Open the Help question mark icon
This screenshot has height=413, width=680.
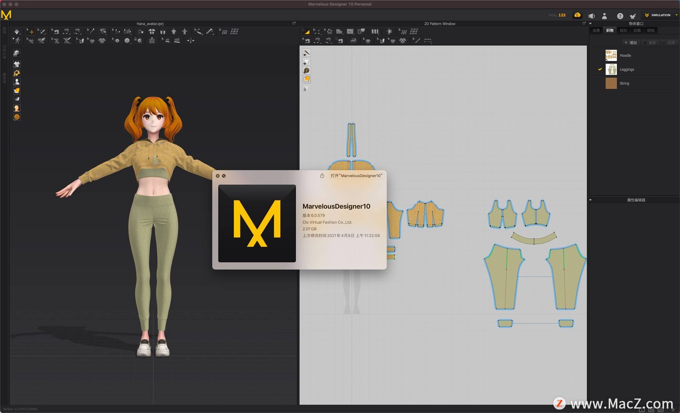(x=620, y=16)
